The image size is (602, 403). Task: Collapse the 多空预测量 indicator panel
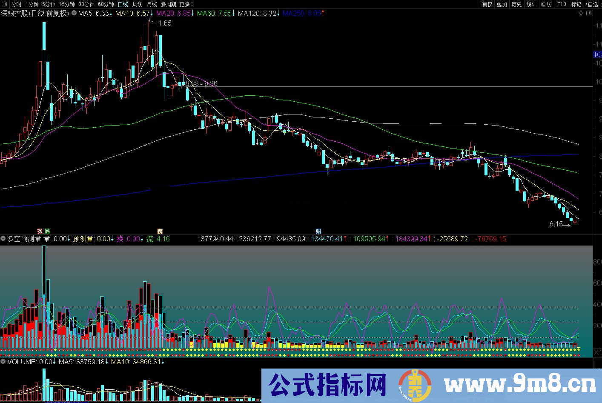pos(3,239)
